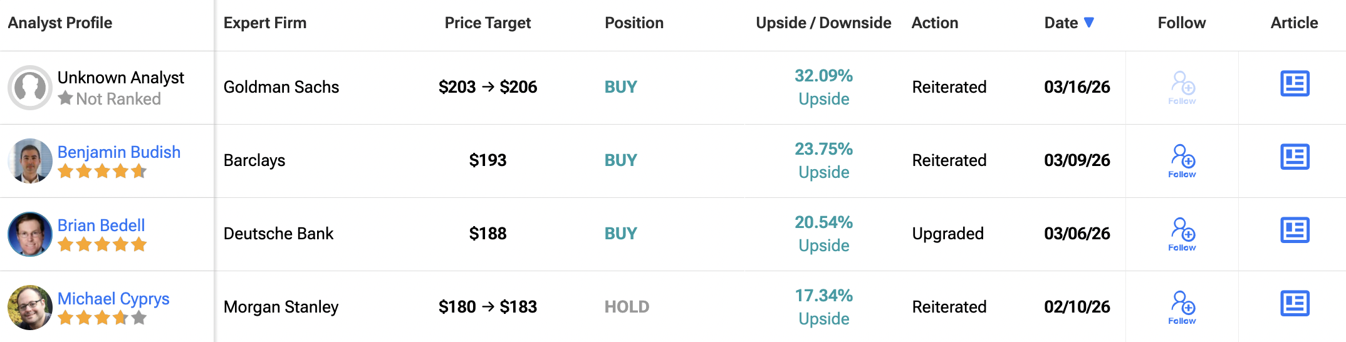Sort by the Date column arrow
The width and height of the screenshot is (1346, 342).
click(1089, 23)
